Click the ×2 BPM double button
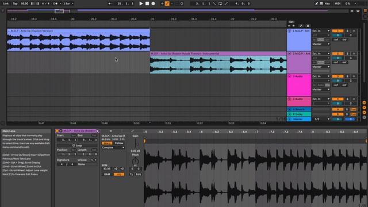Screen dimensions: 368x207 pyautogui.click(x=122, y=168)
